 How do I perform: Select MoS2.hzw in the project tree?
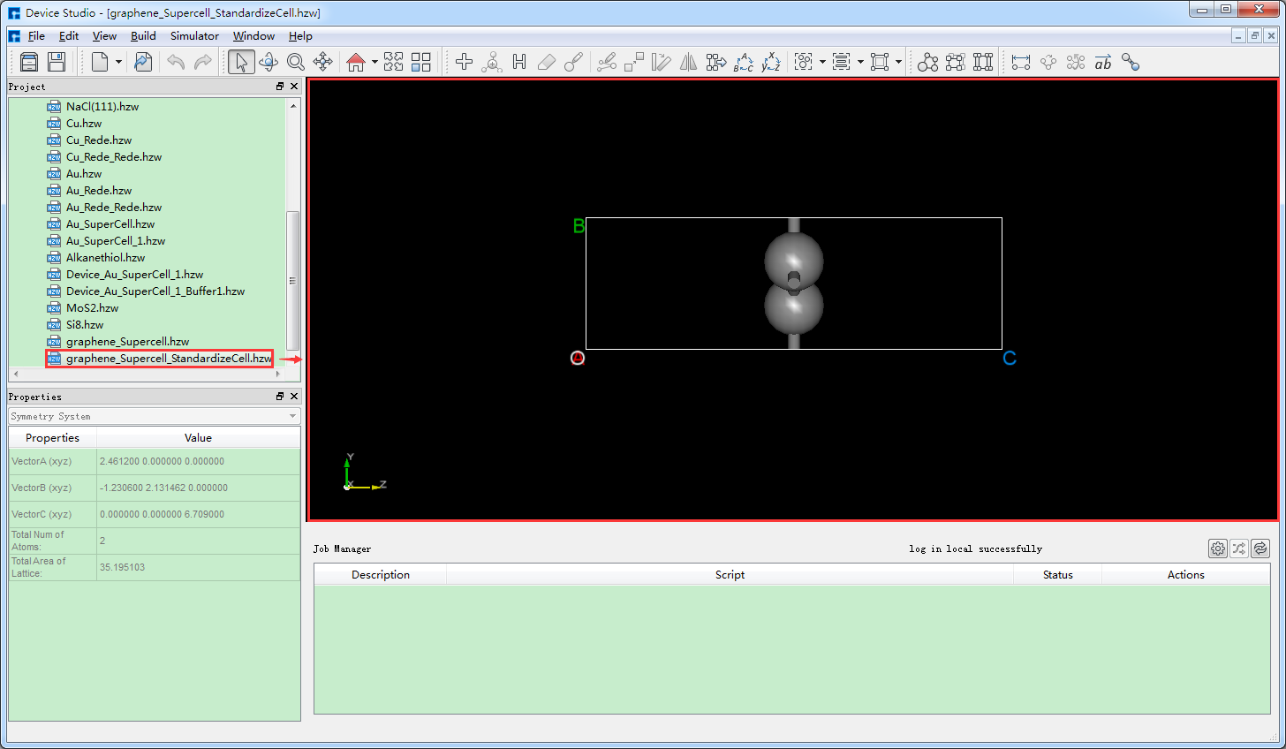[92, 308]
